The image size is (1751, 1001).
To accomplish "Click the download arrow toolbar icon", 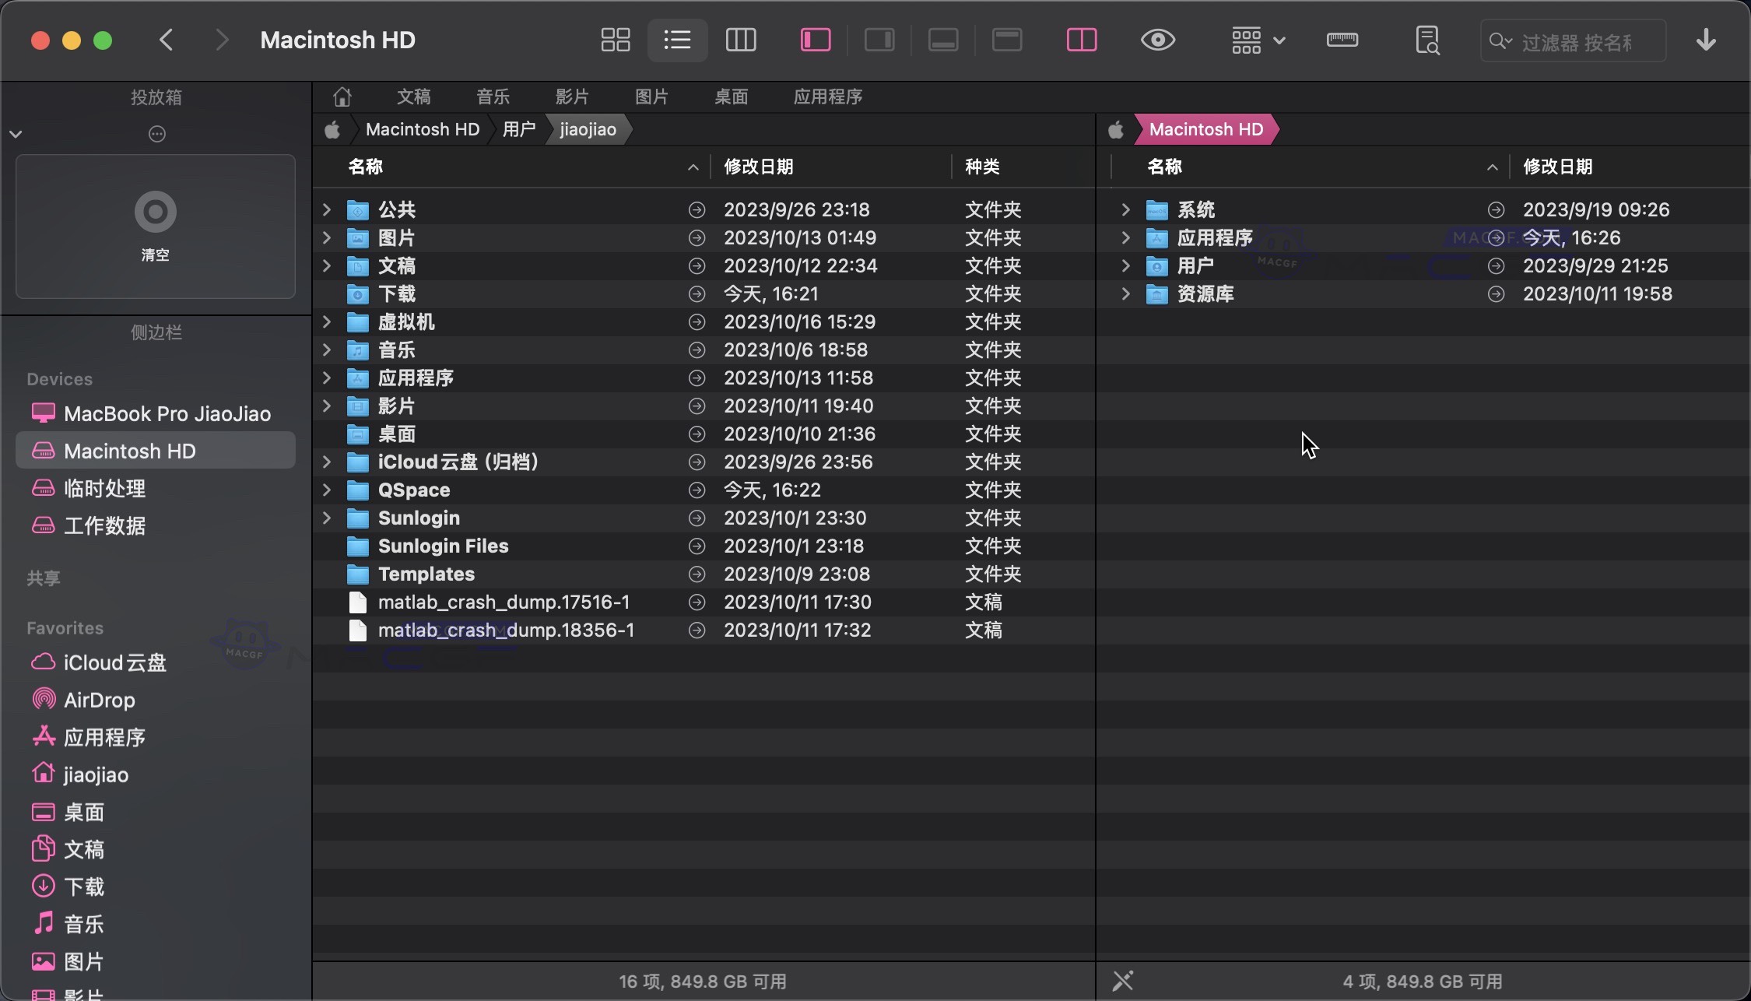I will tap(1706, 40).
